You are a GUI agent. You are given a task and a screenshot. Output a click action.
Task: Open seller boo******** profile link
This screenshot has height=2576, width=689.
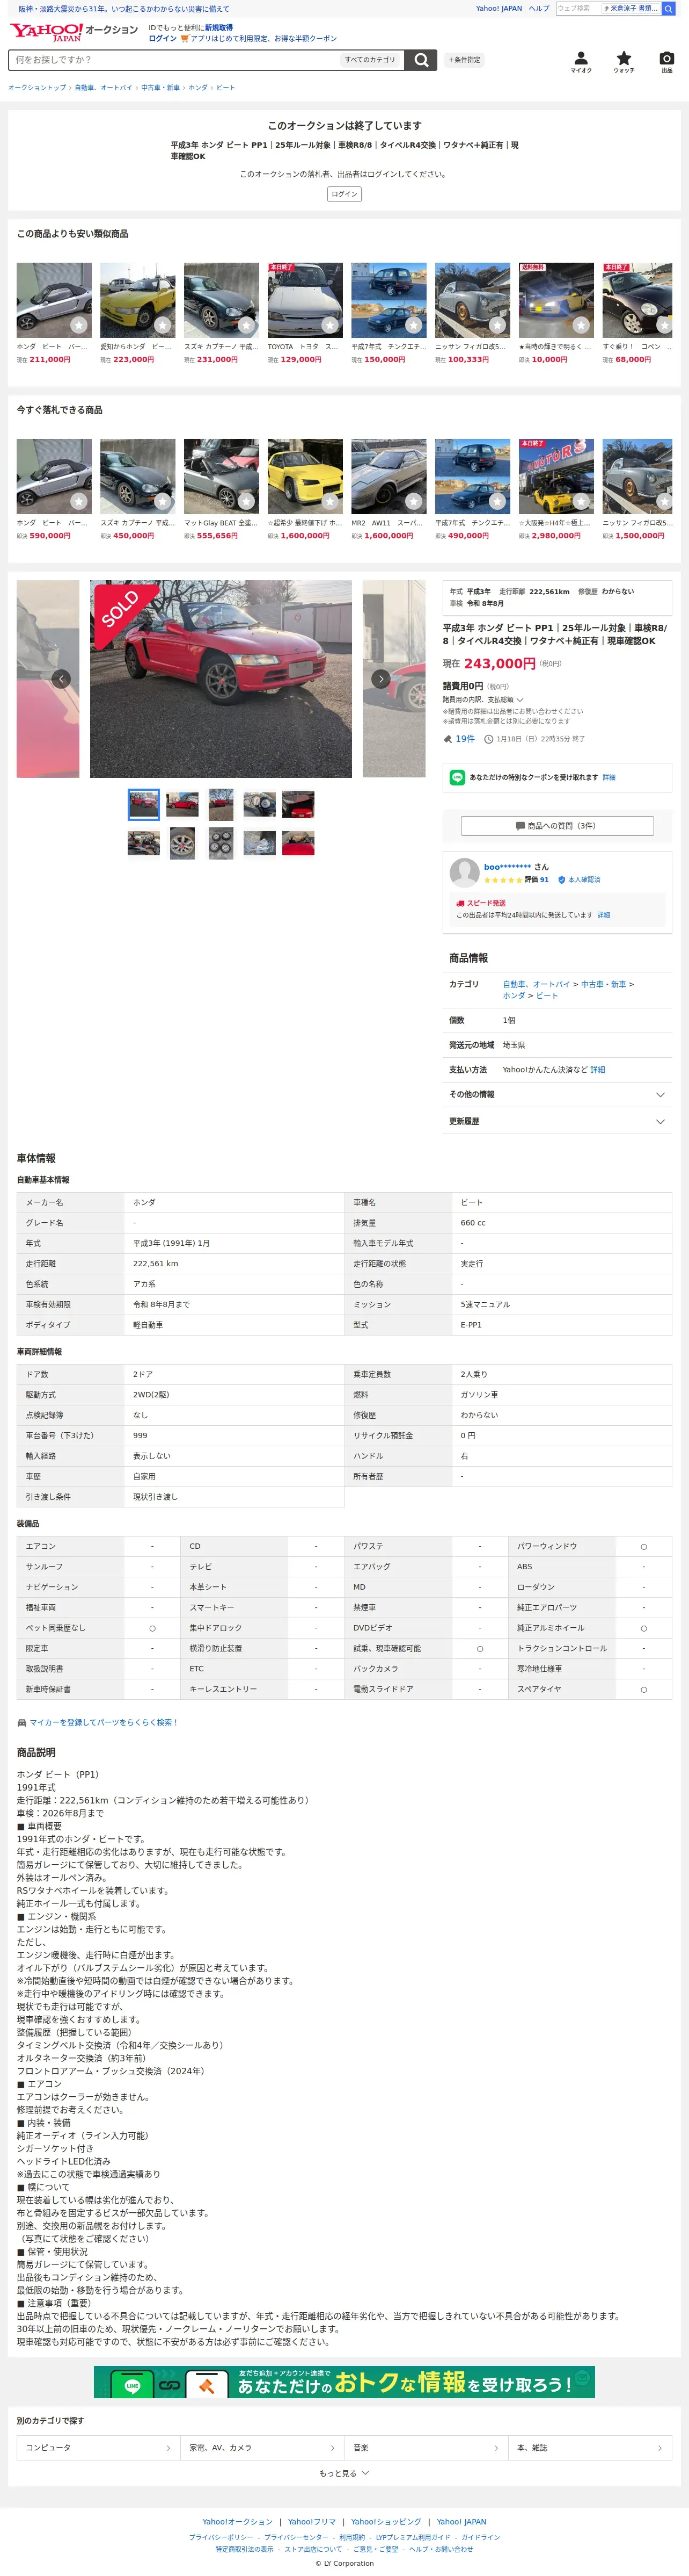(507, 867)
